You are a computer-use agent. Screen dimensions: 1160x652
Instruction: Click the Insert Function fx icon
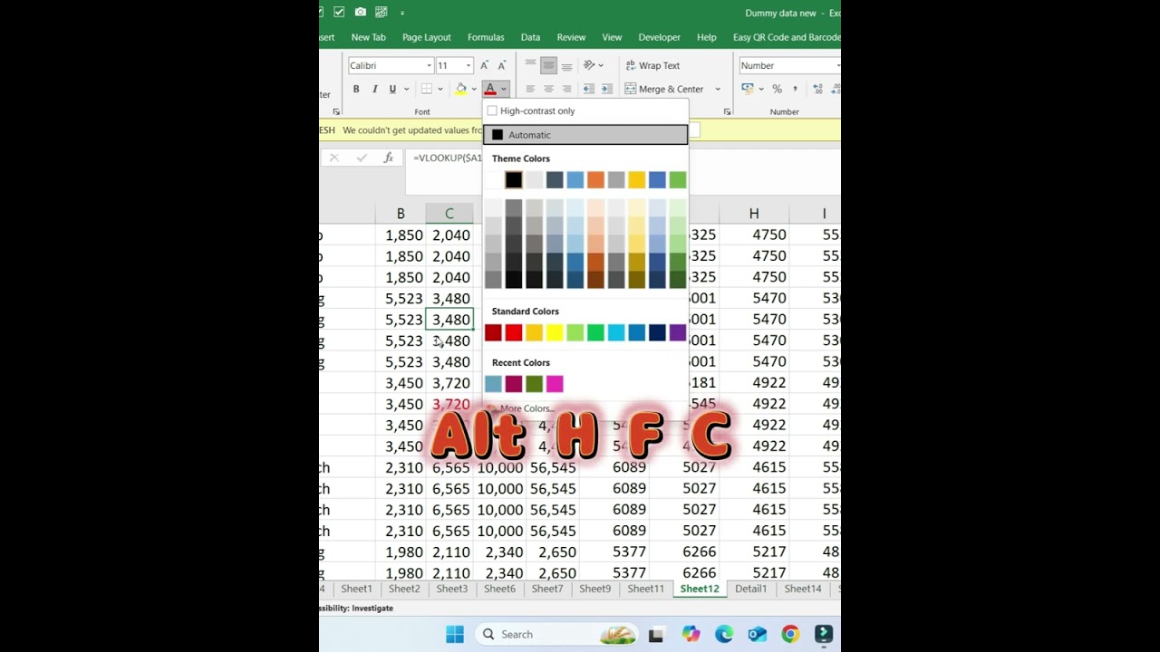(x=388, y=158)
